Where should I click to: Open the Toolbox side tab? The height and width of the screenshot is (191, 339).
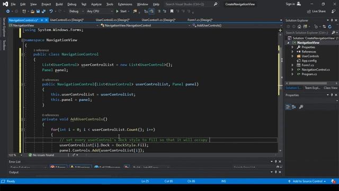[4, 45]
